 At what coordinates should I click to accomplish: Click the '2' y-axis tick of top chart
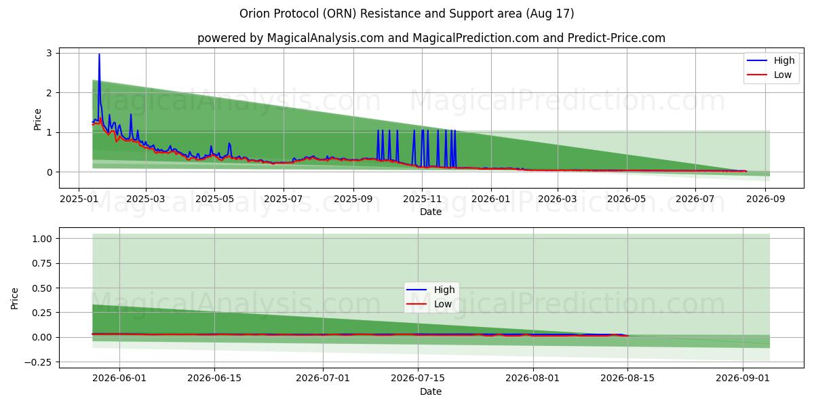click(x=50, y=93)
